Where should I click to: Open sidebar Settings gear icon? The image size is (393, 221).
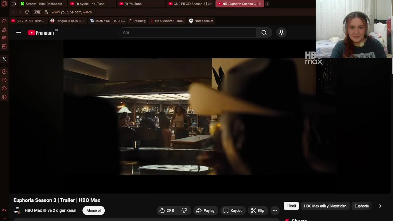tap(4, 97)
